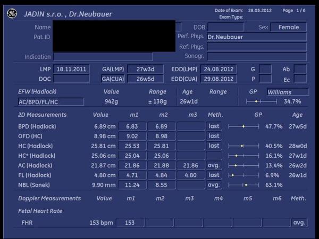Image resolution: width=319 pixels, height=239 pixels.
Task: Click the EDD(CUA) field 29.08.2012
Action: [x=218, y=79]
